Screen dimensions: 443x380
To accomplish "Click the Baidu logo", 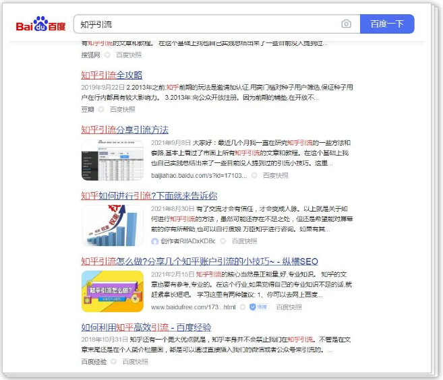I will (40, 24).
